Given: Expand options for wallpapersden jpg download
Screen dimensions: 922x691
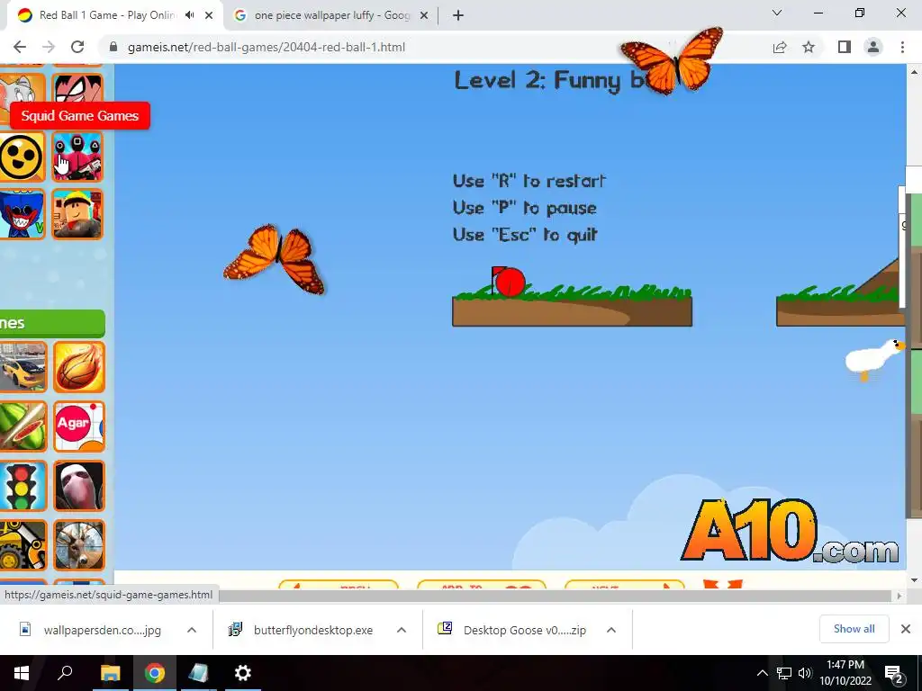Looking at the screenshot, I should pos(192,630).
